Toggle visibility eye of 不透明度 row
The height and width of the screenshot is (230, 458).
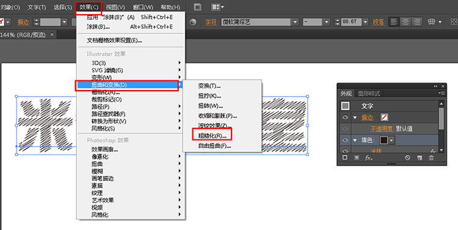(345, 128)
